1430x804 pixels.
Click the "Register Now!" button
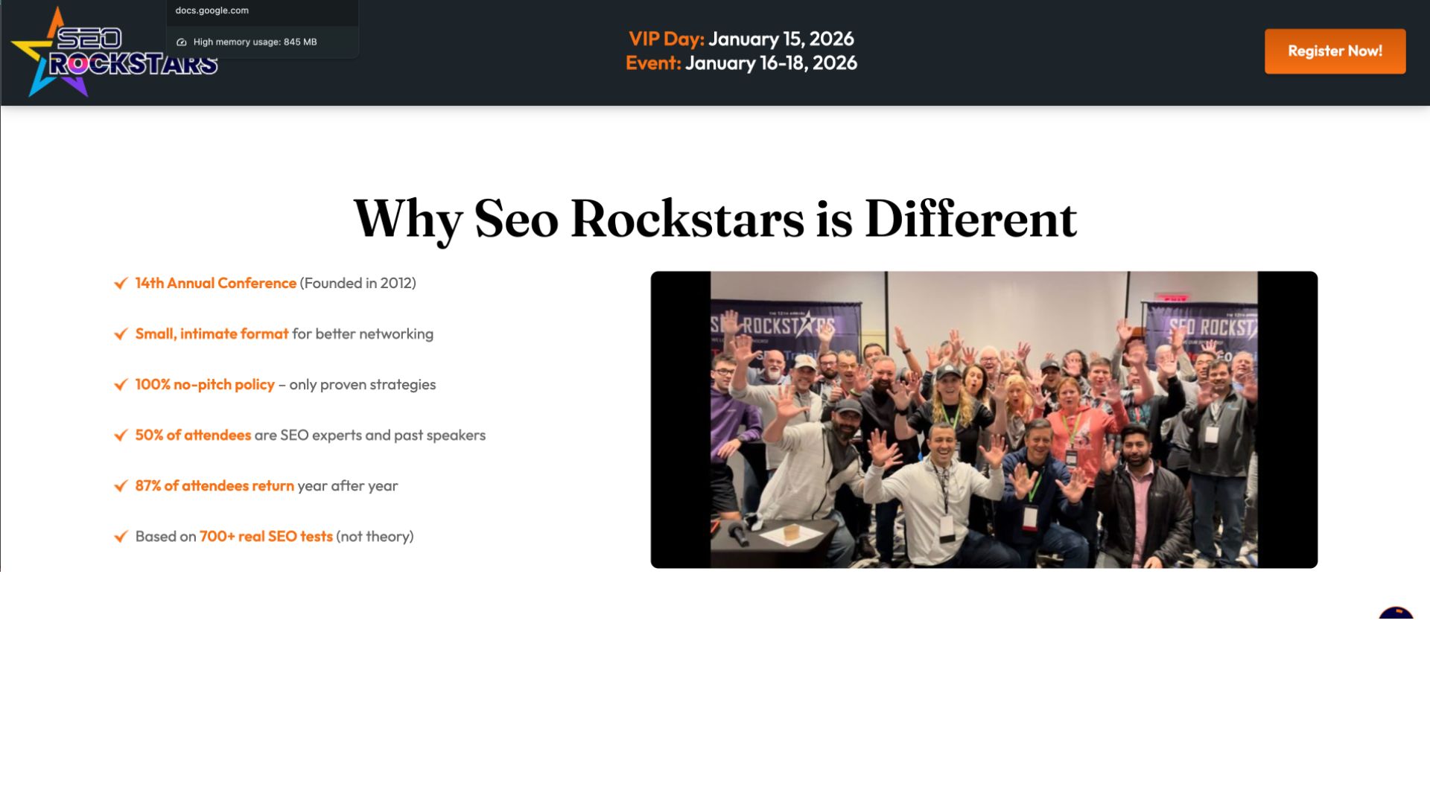pos(1335,51)
